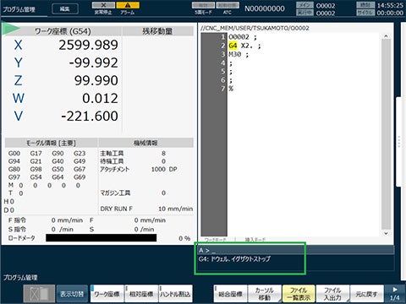406x304 pixels.
Task: Click the 表示切替 button
Action: point(72,294)
